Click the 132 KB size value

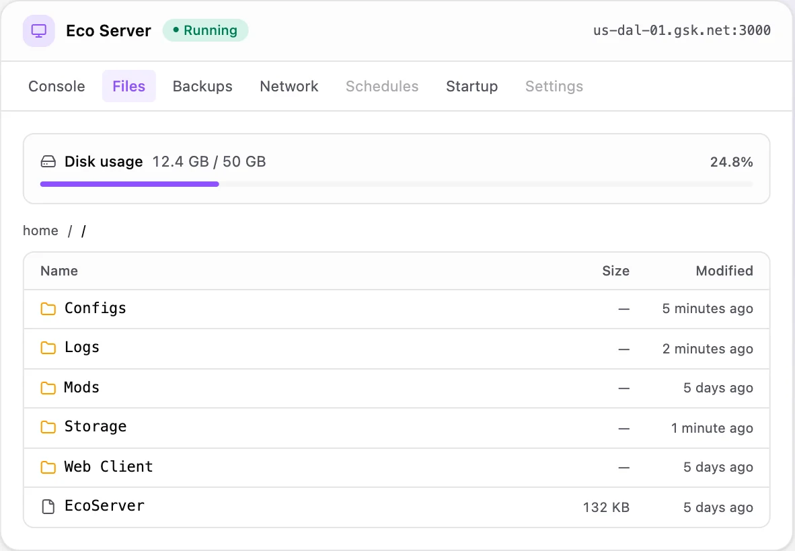pos(606,507)
